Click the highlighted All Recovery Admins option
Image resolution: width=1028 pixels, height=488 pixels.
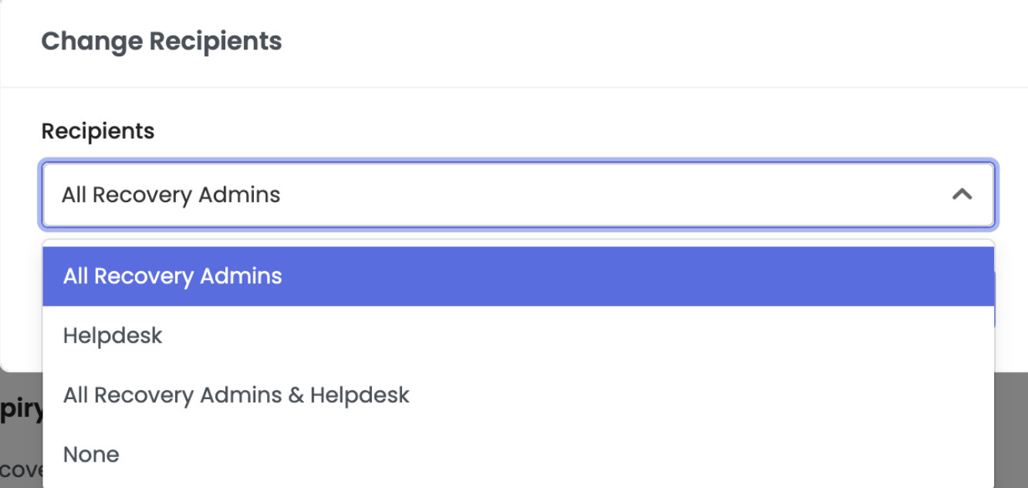(171, 276)
